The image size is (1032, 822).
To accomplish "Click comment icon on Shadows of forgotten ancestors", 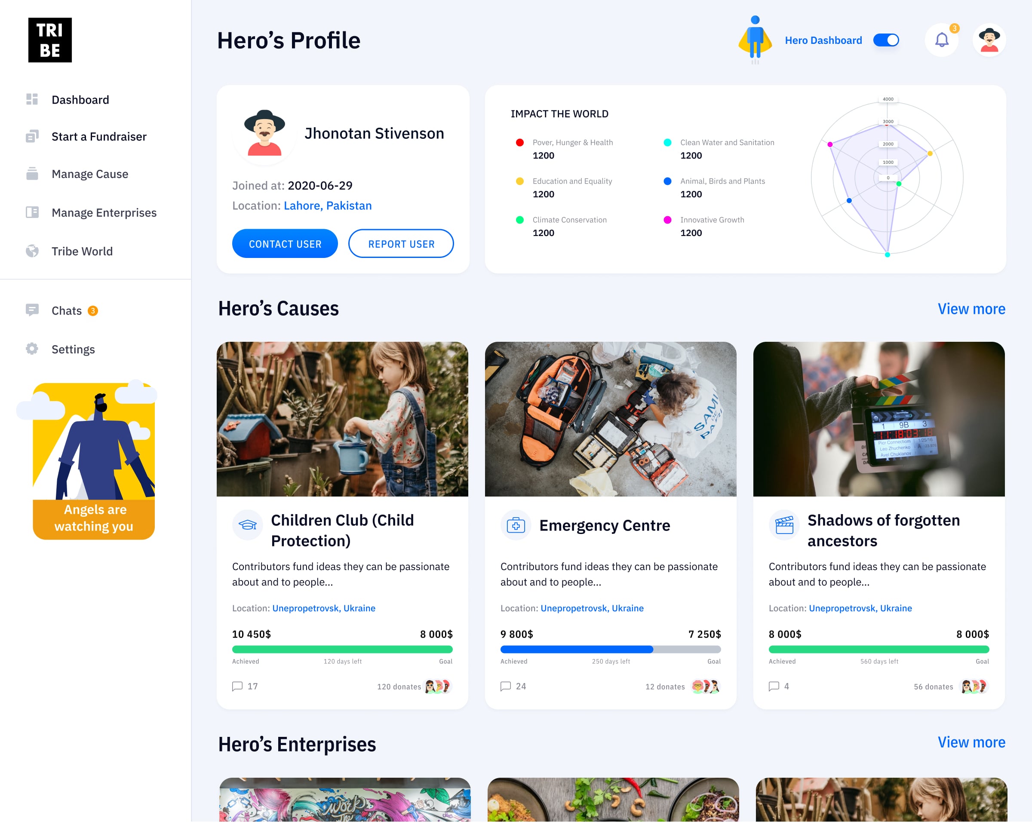I will point(774,686).
